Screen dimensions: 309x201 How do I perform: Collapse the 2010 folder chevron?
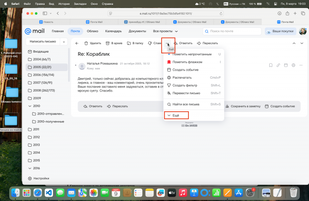pyautogui.click(x=30, y=106)
